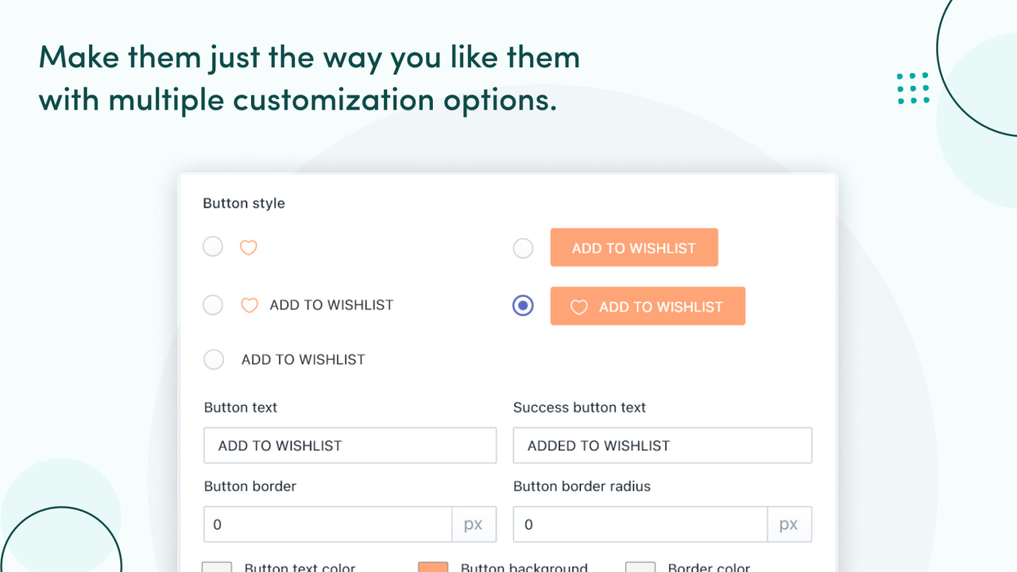Click the Button border radius value field
This screenshot has width=1017, height=572.
pyautogui.click(x=640, y=524)
